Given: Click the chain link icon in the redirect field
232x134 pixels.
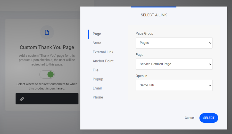Looking at the screenshot, I should click(22, 99).
